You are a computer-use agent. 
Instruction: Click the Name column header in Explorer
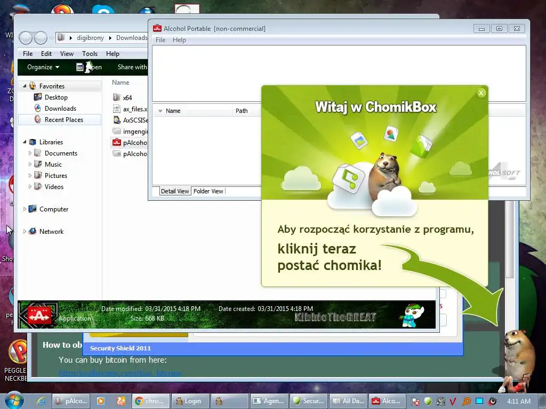point(121,83)
